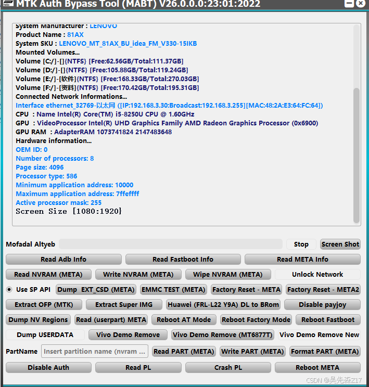The image size is (369, 387).
Task: Click Minimum application address line
Action: click(74, 185)
